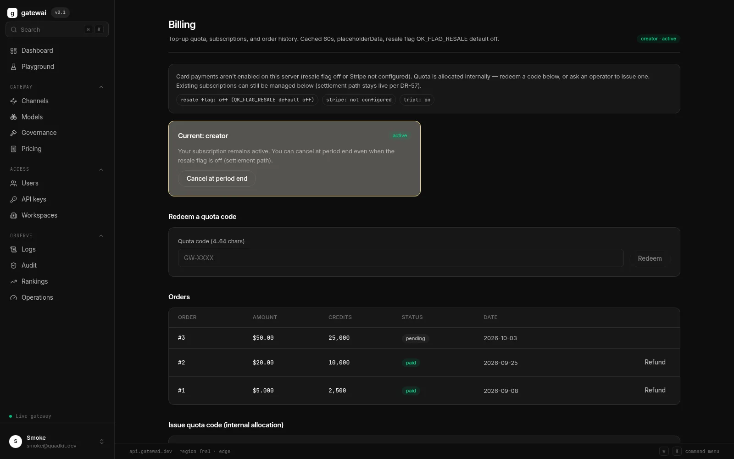Navigate to Models page
Screen dimensions: 734x459
click(x=57, y=117)
